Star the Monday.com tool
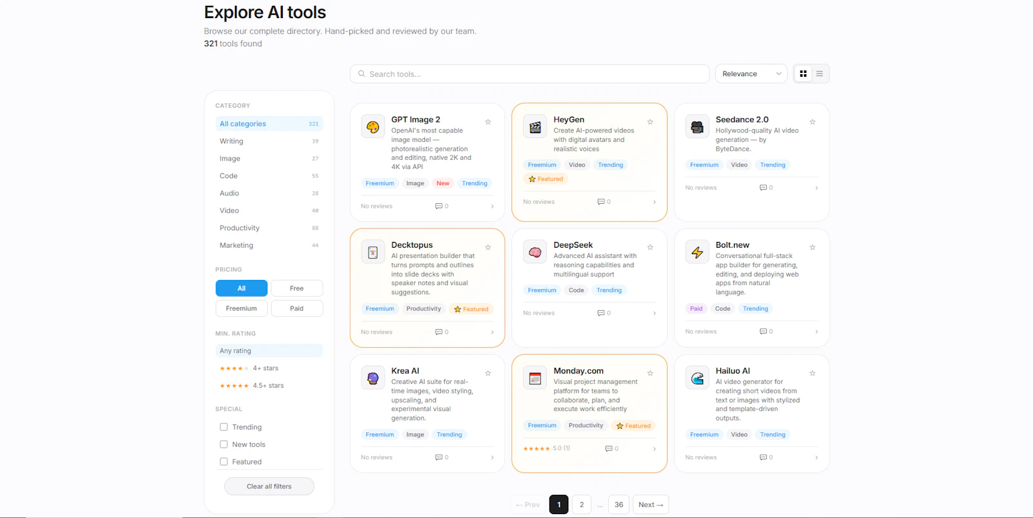The height and width of the screenshot is (518, 1033). 650,373
